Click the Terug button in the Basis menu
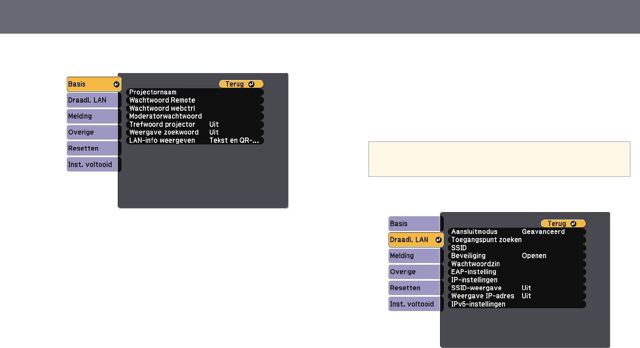The height and width of the screenshot is (348, 640). click(241, 84)
